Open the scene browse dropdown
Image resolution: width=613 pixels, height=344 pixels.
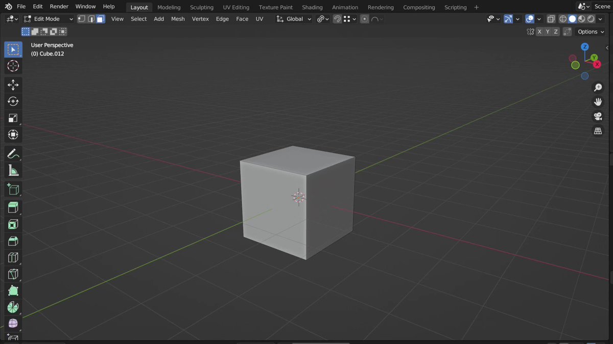point(583,7)
